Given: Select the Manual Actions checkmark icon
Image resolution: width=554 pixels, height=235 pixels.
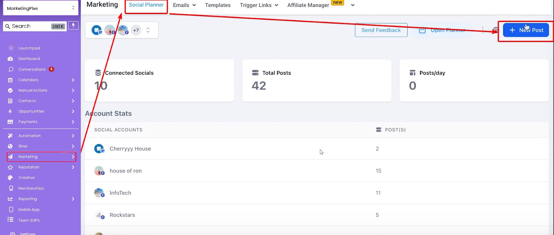Looking at the screenshot, I should 10,90.
